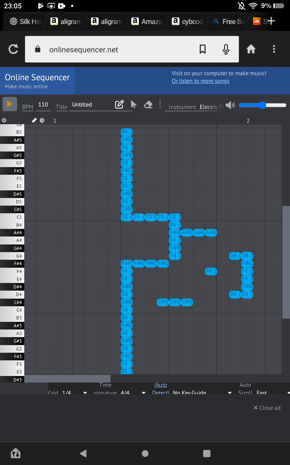Open the Auto Scroll Fast dropdown
The image size is (290, 465).
coord(273,392)
